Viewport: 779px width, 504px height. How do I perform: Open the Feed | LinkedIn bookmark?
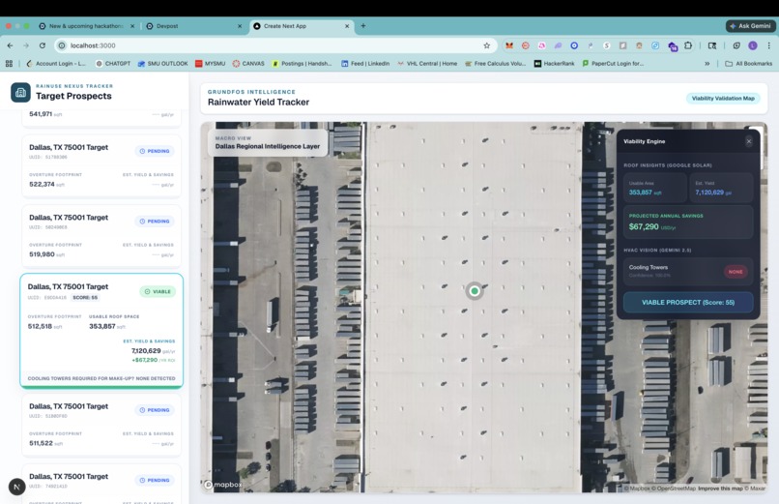coord(365,64)
